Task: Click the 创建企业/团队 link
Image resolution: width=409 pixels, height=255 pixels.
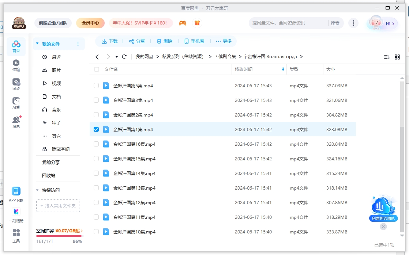Action: pyautogui.click(x=53, y=23)
